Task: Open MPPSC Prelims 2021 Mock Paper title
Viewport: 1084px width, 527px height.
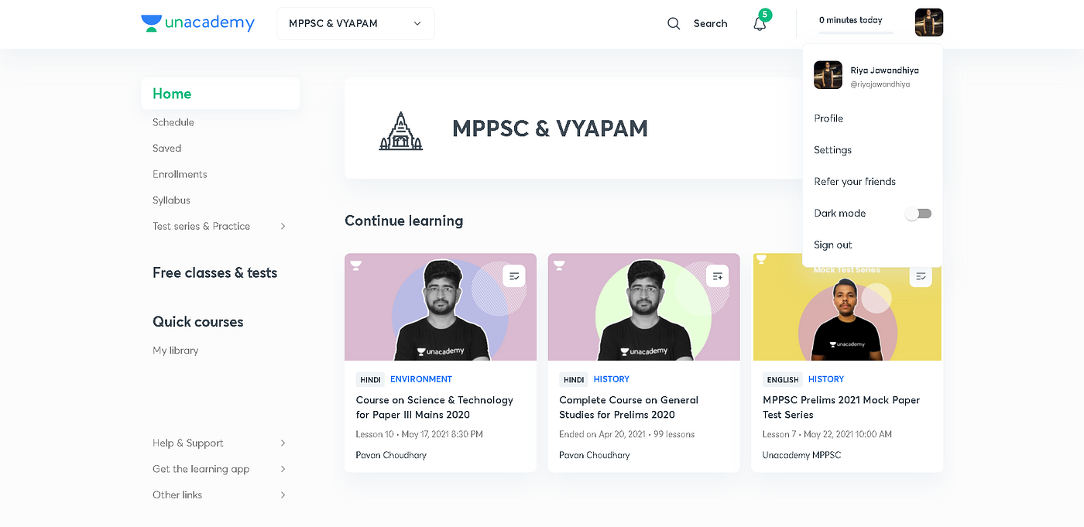Action: [x=841, y=407]
